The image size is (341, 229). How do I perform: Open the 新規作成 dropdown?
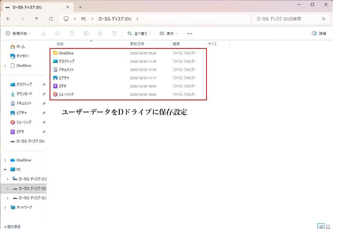[18, 33]
